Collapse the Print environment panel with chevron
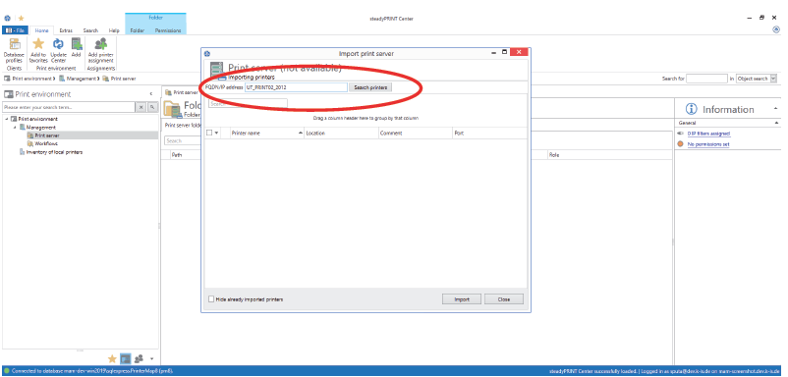Viewport: 788px width, 377px height. (x=151, y=94)
